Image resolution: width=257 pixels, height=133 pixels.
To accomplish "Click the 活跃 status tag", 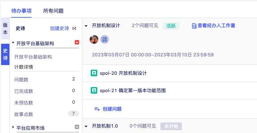I will (171, 26).
